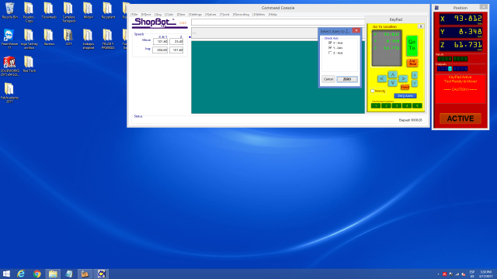Click the orange Fixed button in KeyPad
Image resolution: width=497 pixels, height=279 pixels.
pyautogui.click(x=405, y=87)
